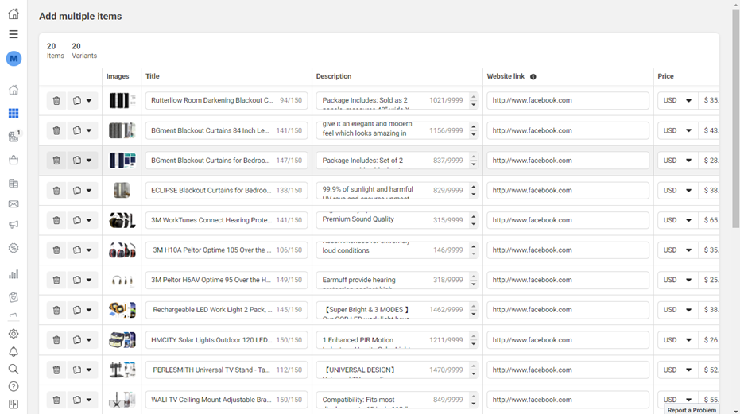
Task: Edit website link in the HMCITY Solar row
Action: point(568,340)
